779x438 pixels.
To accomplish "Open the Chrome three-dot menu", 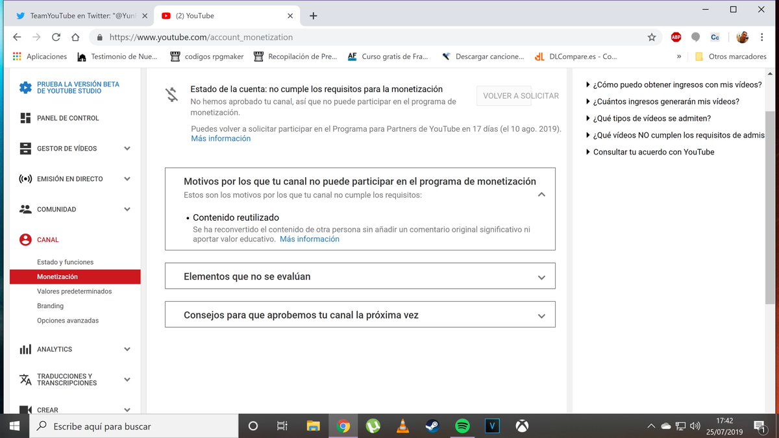I will 763,38.
